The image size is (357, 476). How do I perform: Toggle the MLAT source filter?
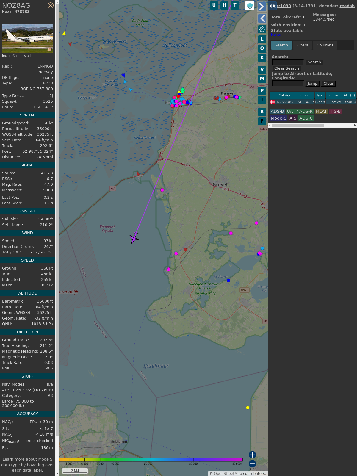[x=321, y=111]
